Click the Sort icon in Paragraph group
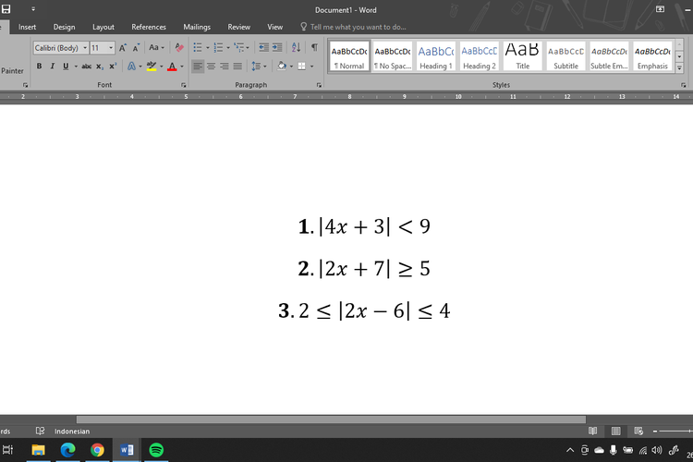 click(x=296, y=47)
